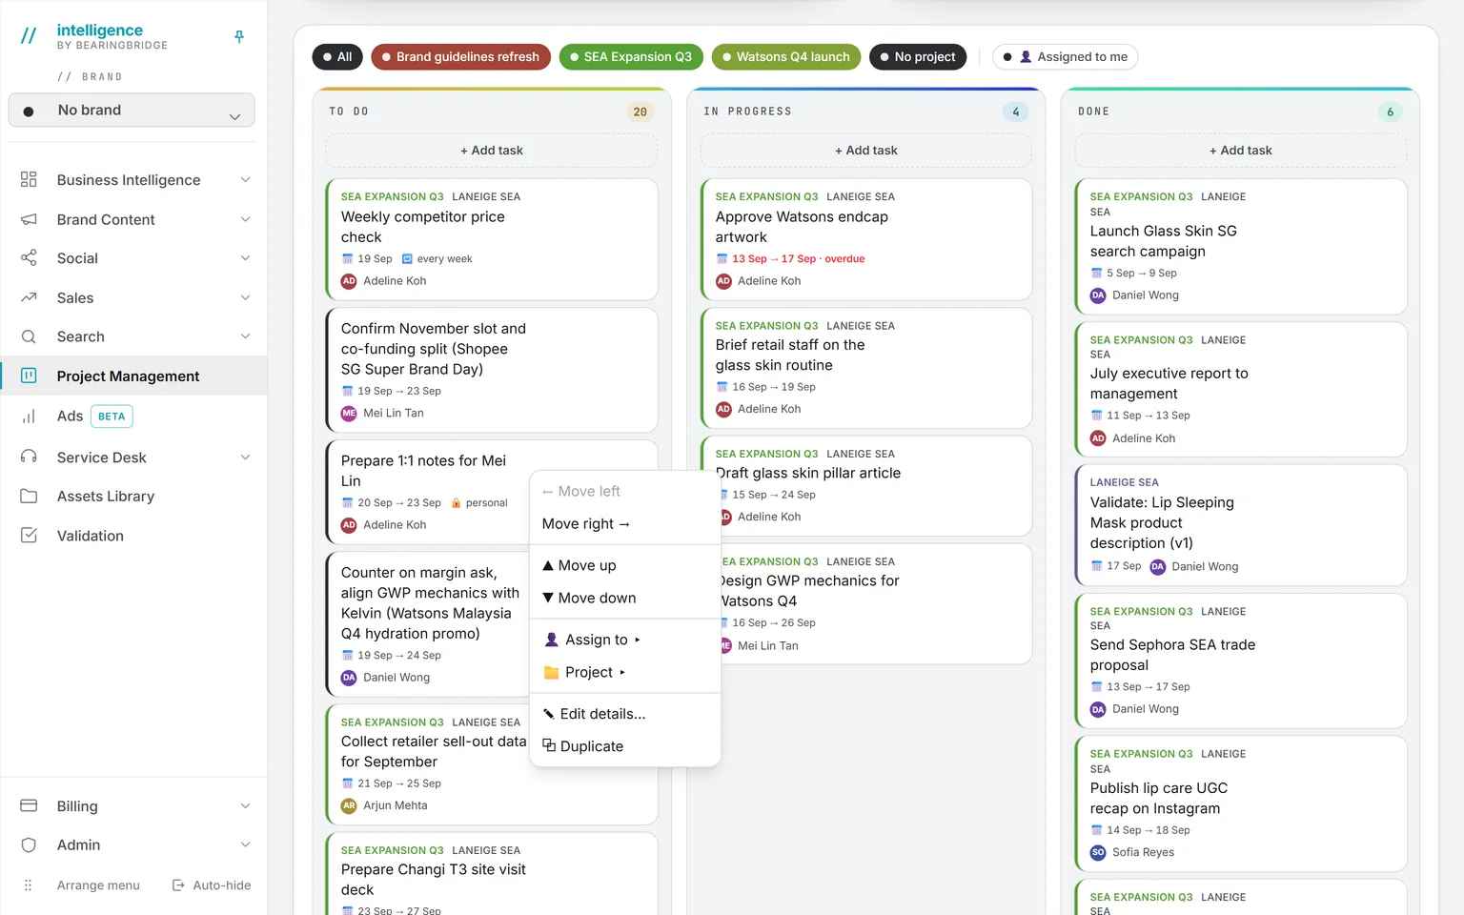Viewport: 1464px width, 915px height.
Task: Open the Business Intelligence grid icon
Action: [x=29, y=179]
